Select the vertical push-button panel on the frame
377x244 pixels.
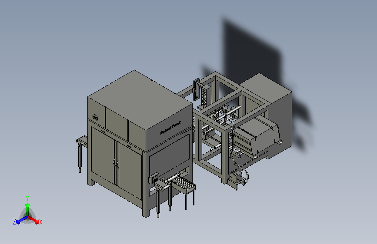[205, 96]
